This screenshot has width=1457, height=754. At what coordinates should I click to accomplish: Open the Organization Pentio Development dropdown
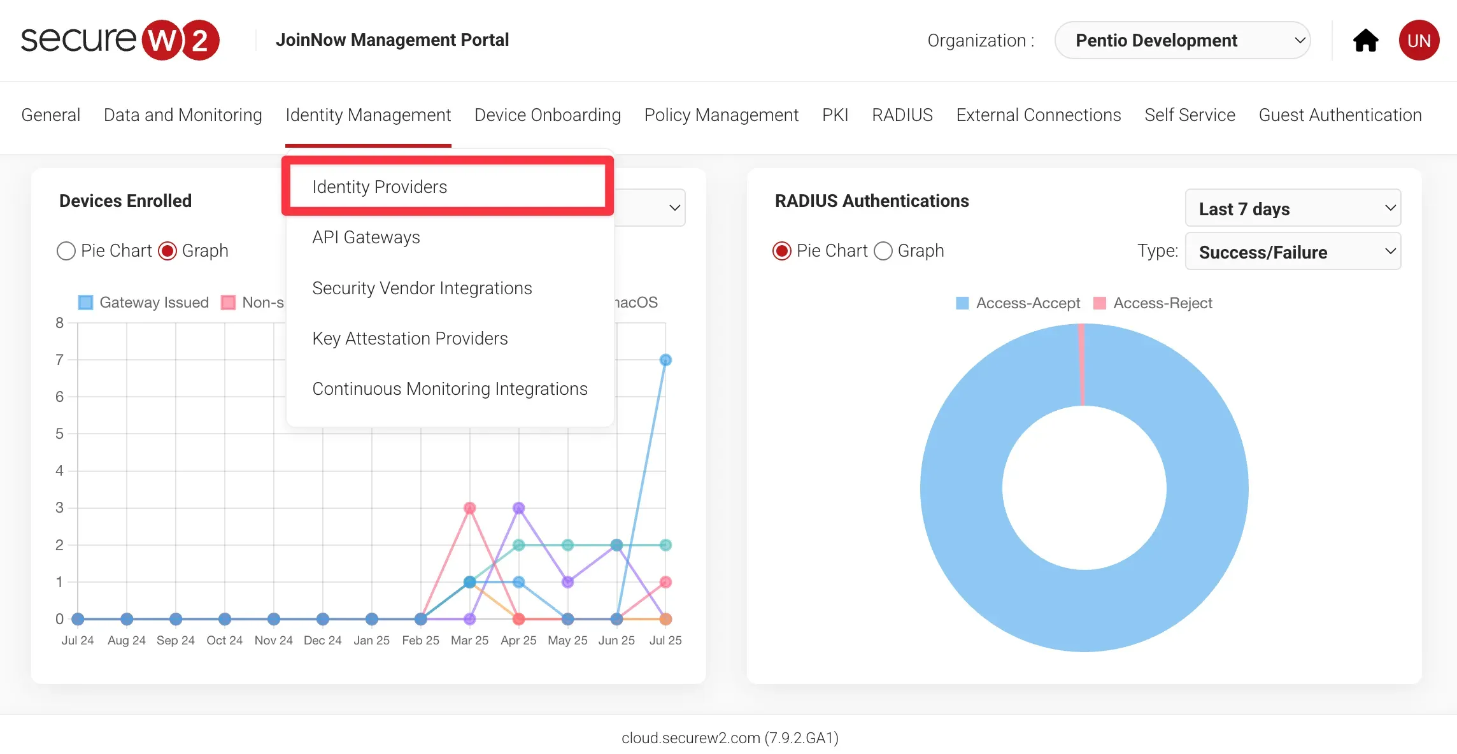pyautogui.click(x=1183, y=41)
